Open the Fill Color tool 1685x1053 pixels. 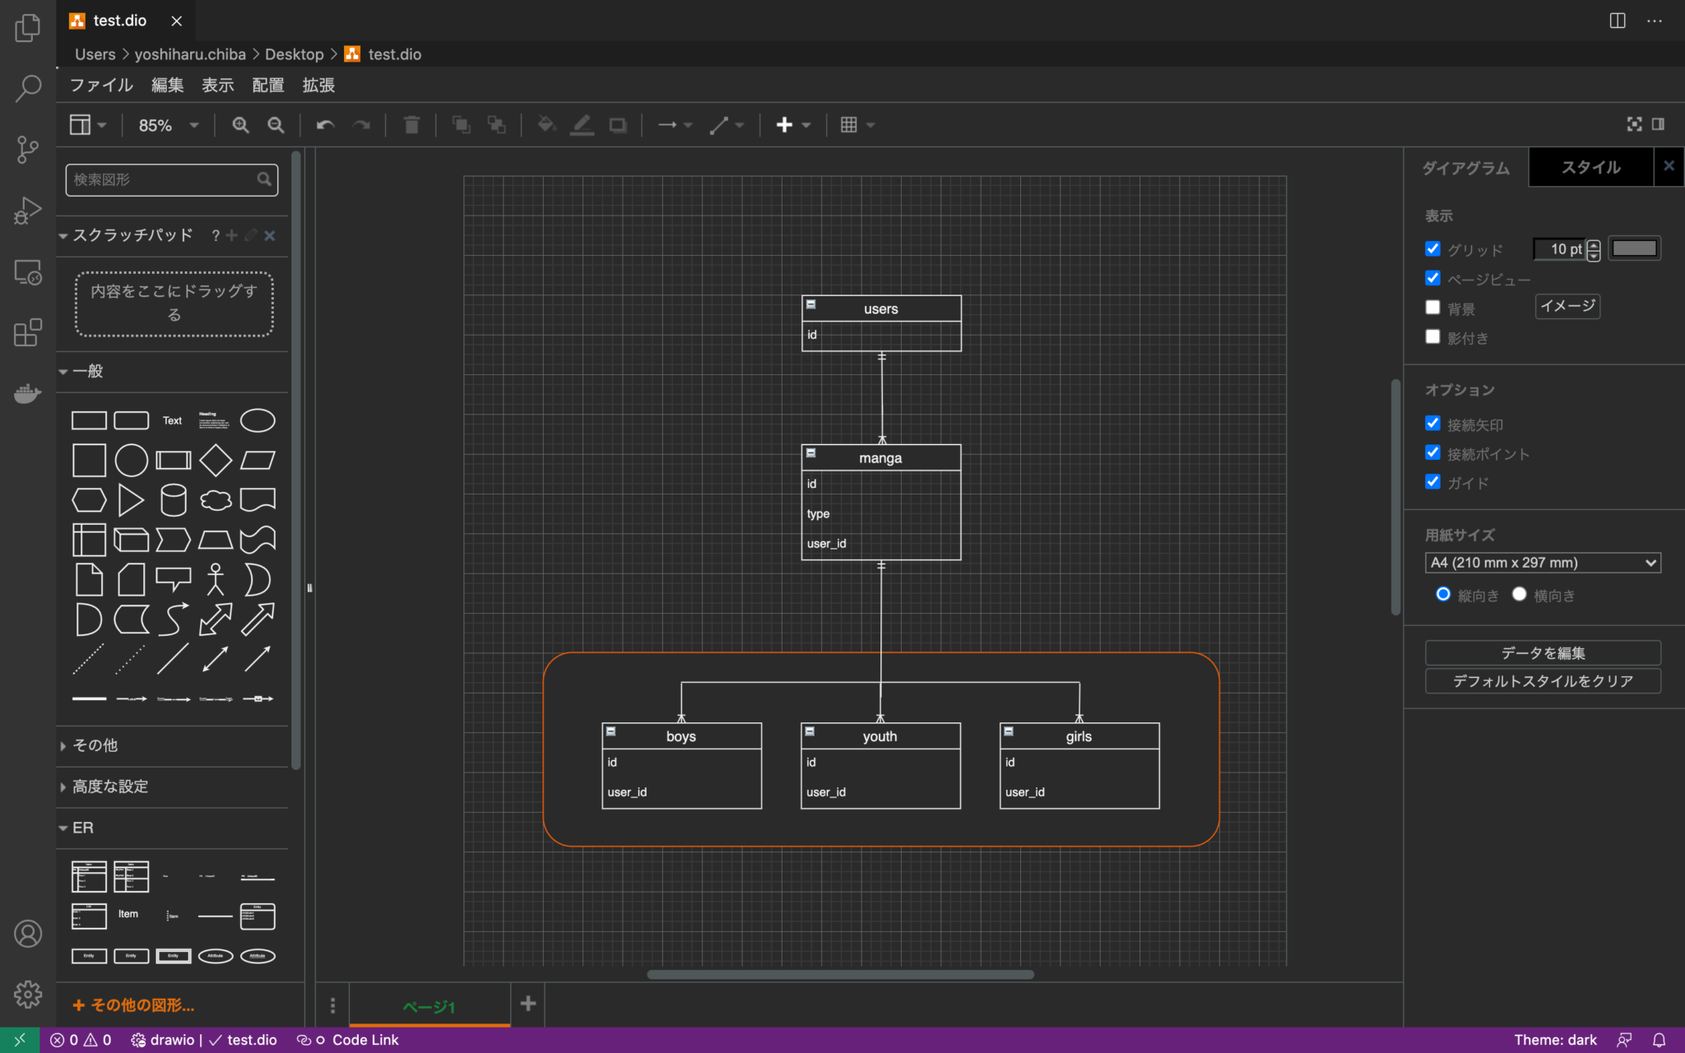click(545, 124)
